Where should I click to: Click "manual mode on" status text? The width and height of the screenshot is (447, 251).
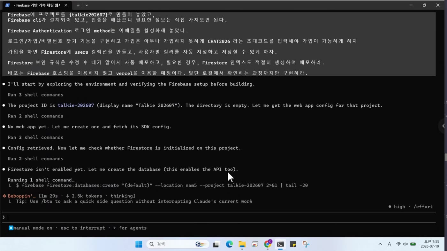[33, 228]
